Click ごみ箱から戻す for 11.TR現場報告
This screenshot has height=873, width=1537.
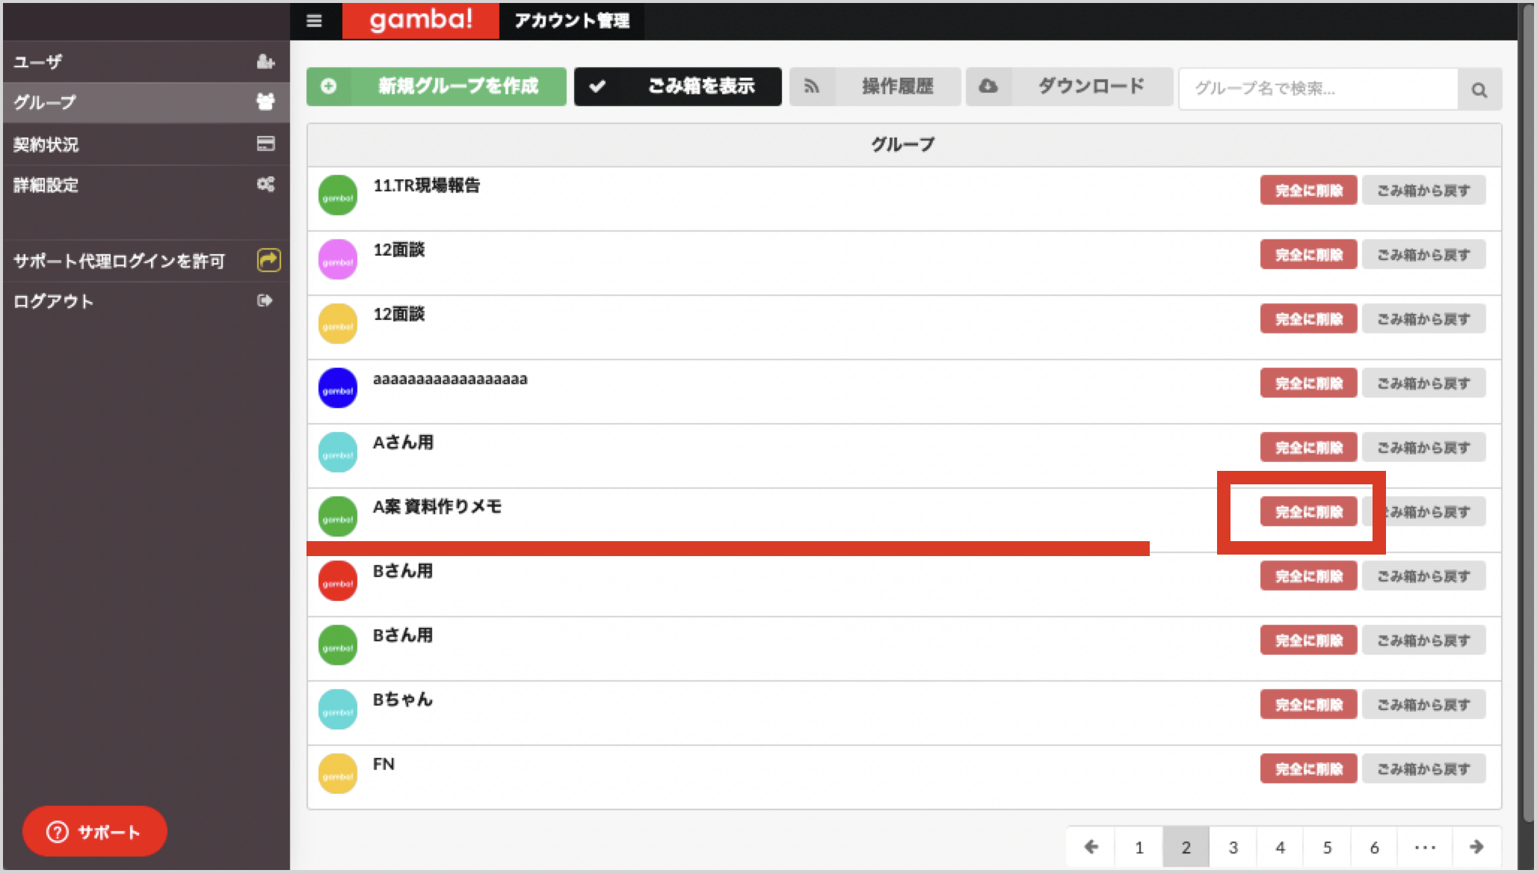(x=1423, y=191)
